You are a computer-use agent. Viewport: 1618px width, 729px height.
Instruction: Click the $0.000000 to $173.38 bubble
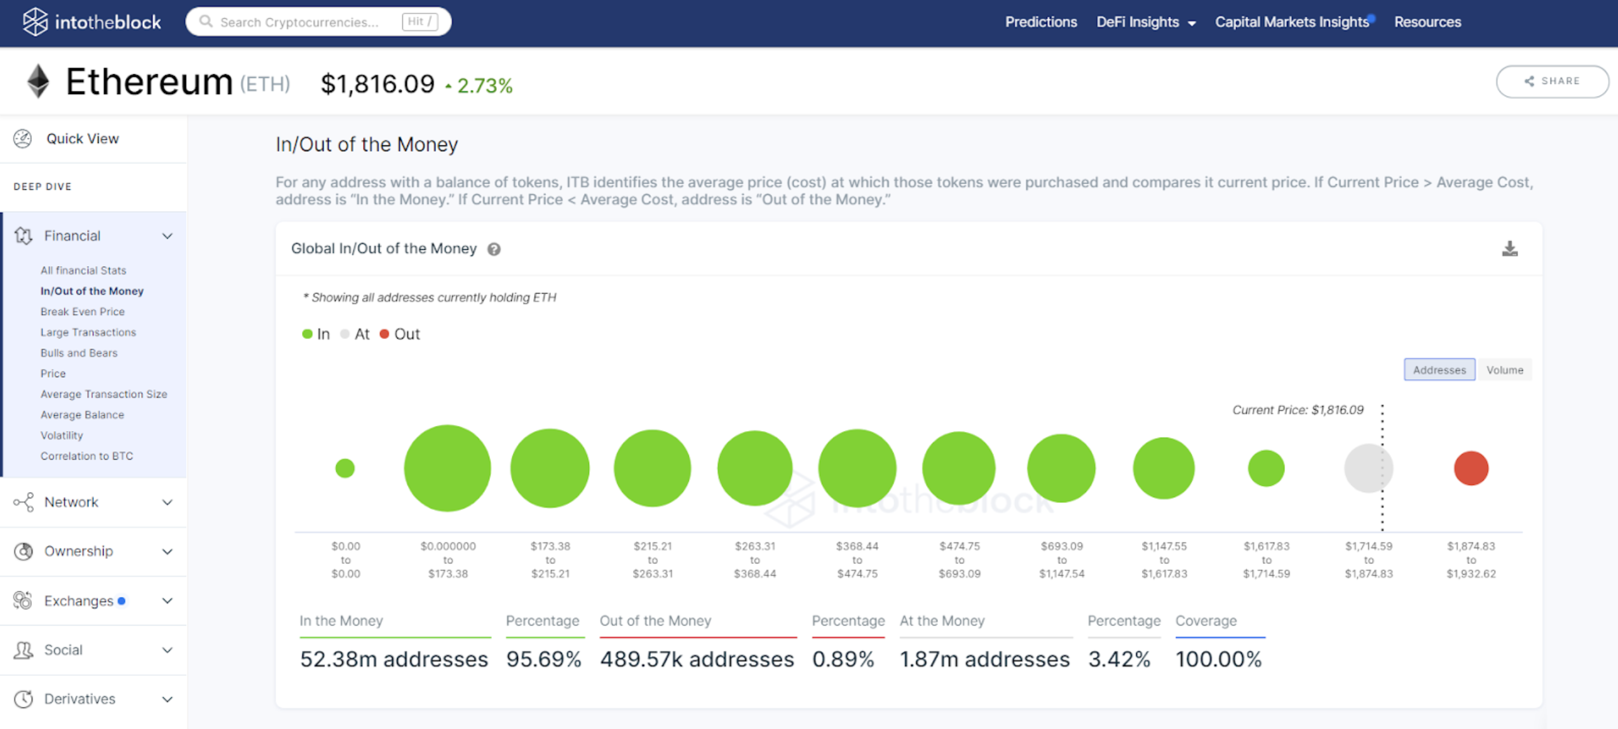point(447,468)
